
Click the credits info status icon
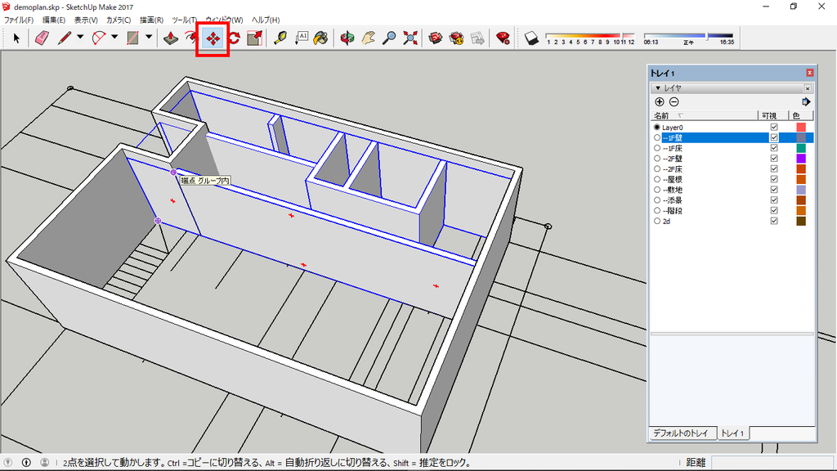(x=26, y=463)
